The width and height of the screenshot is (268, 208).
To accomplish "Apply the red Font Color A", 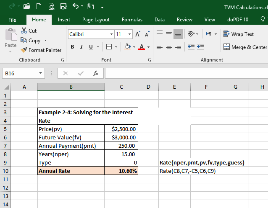I will (142, 47).
